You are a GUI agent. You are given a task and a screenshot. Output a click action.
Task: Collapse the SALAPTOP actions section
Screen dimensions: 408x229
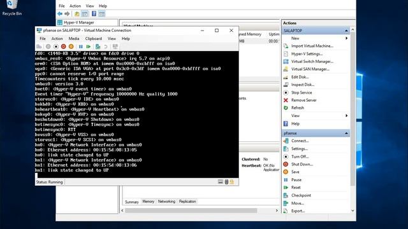[346, 31]
